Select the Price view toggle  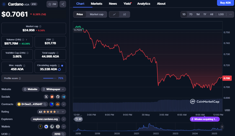point(80,14)
